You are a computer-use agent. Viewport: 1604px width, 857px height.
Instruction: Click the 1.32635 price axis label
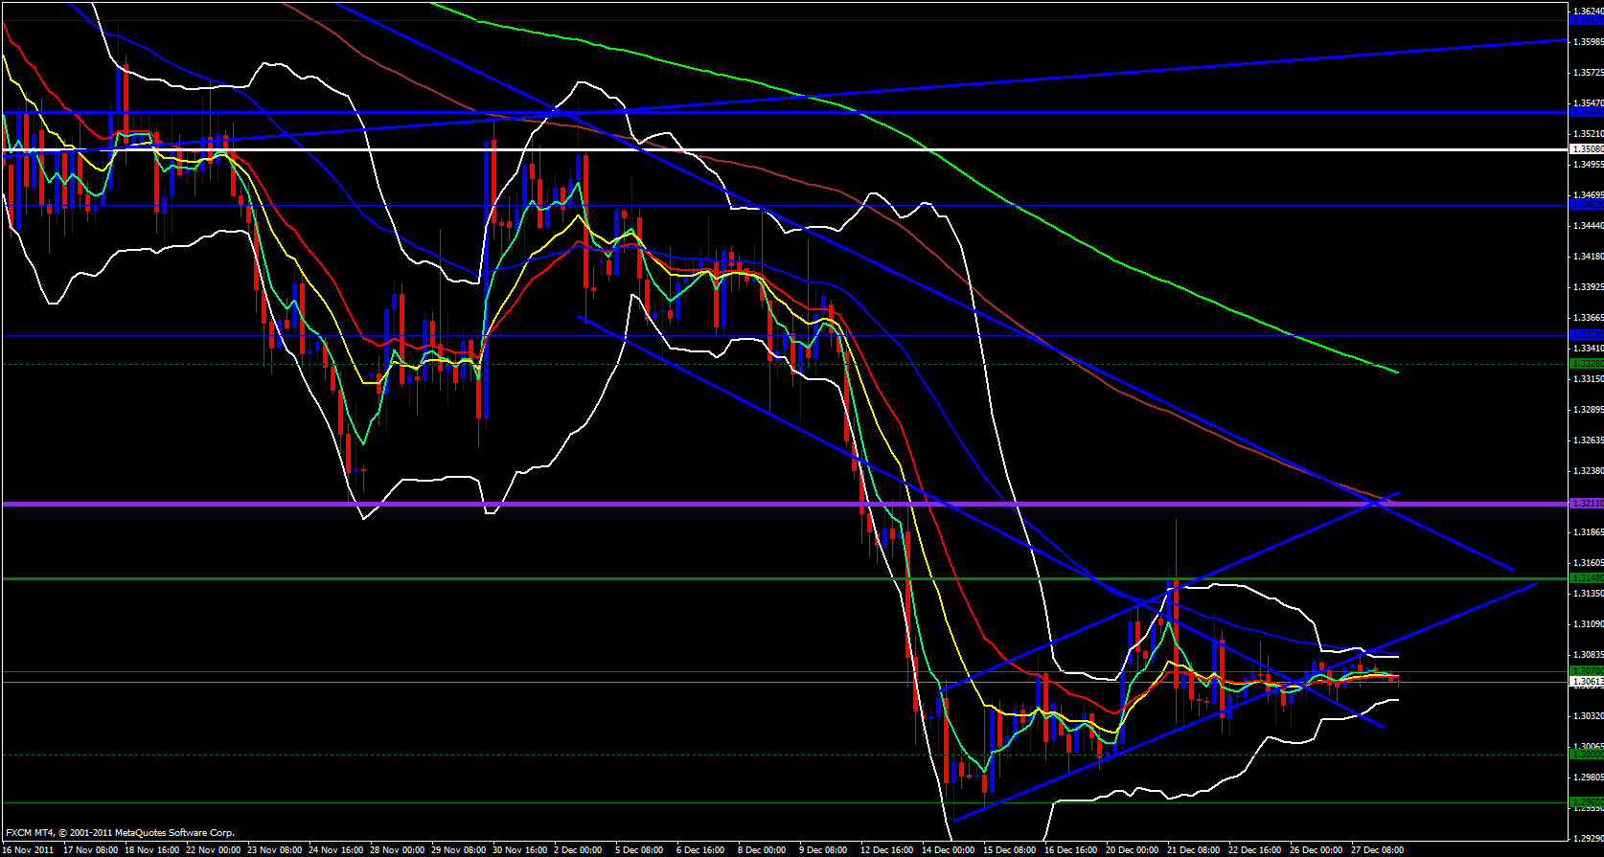point(1588,440)
